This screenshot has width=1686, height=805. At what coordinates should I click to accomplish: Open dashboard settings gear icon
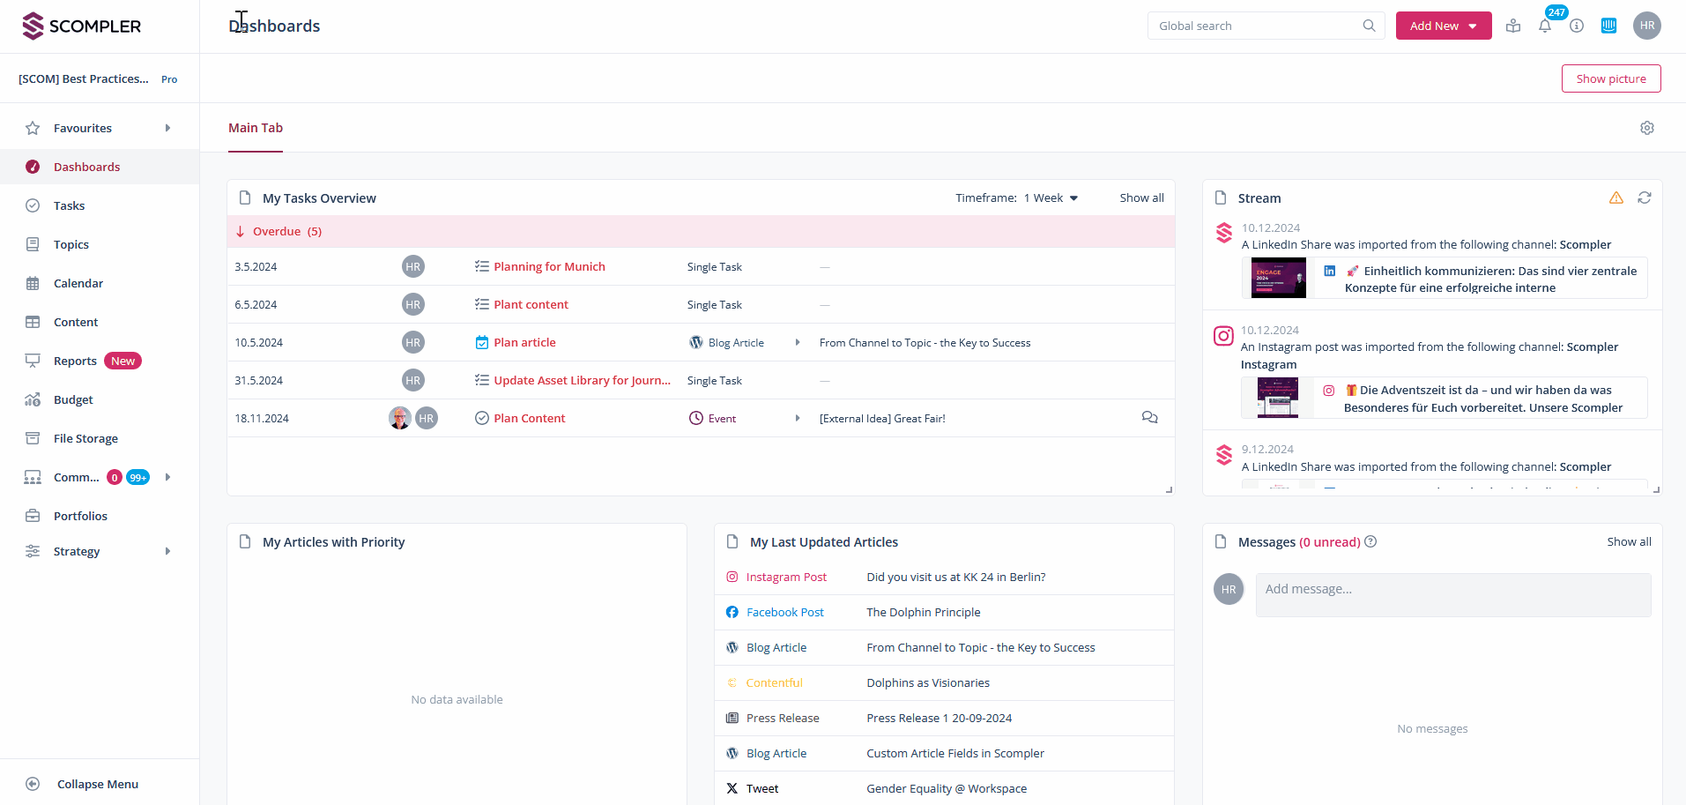coord(1646,128)
